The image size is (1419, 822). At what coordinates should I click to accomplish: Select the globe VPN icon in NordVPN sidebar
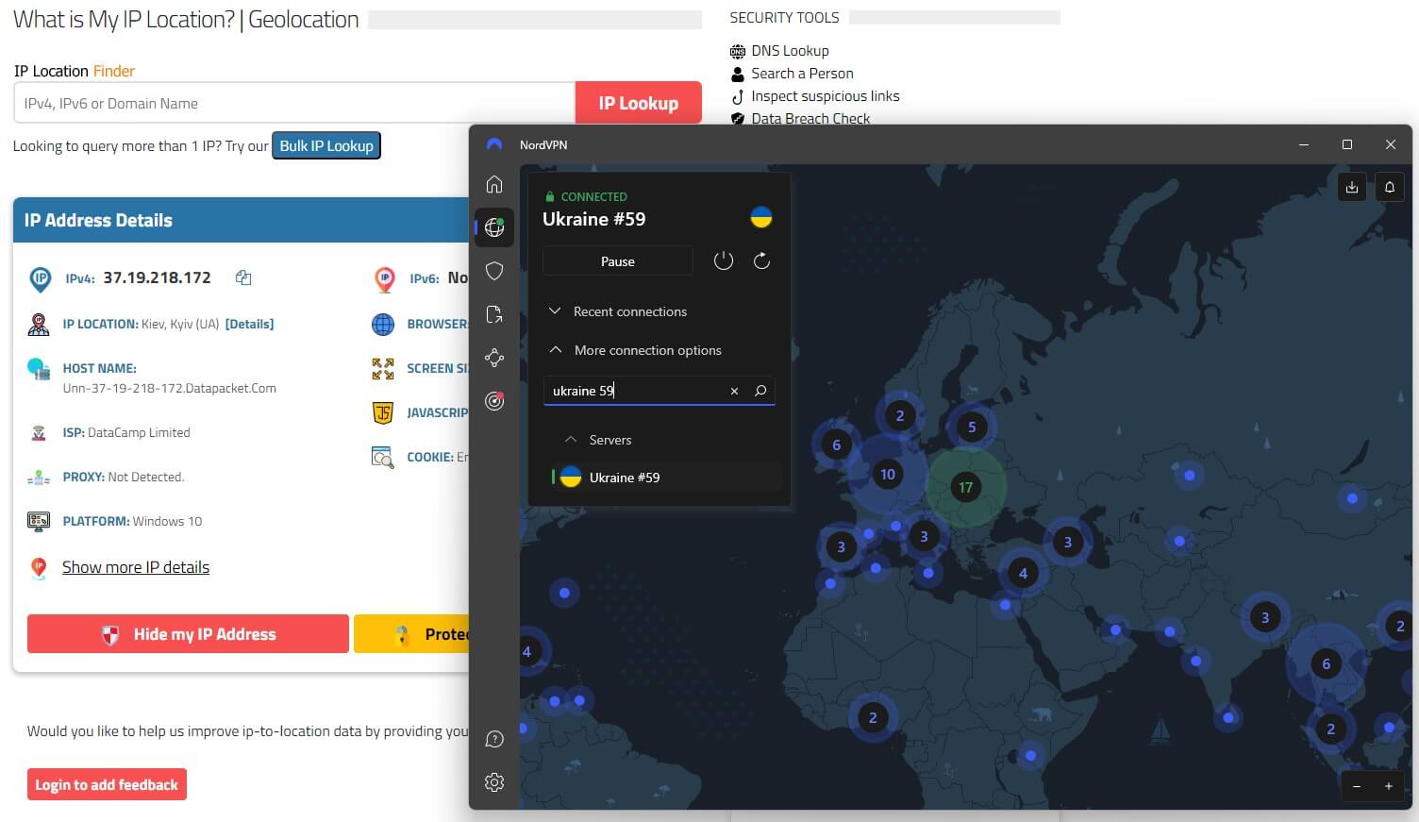pos(494,227)
